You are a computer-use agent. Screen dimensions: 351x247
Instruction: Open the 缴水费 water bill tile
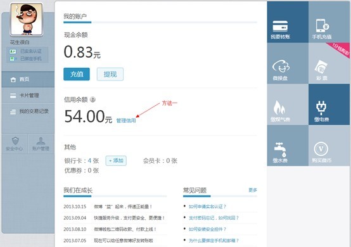(288, 146)
